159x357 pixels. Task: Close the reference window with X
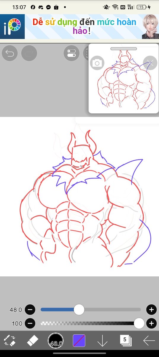coord(150,63)
